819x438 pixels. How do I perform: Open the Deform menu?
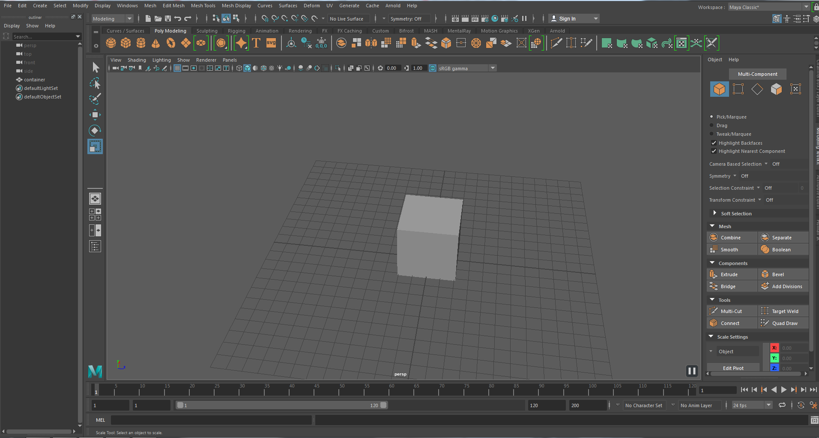click(312, 6)
